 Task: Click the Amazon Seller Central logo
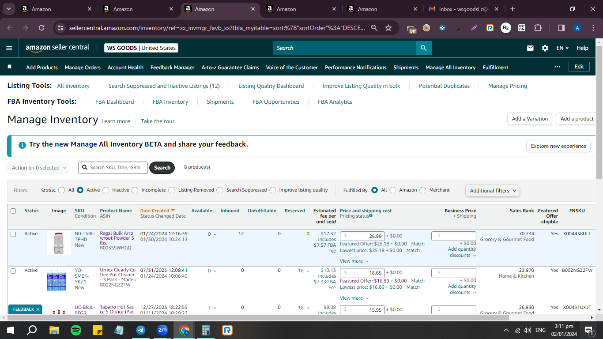tap(57, 48)
